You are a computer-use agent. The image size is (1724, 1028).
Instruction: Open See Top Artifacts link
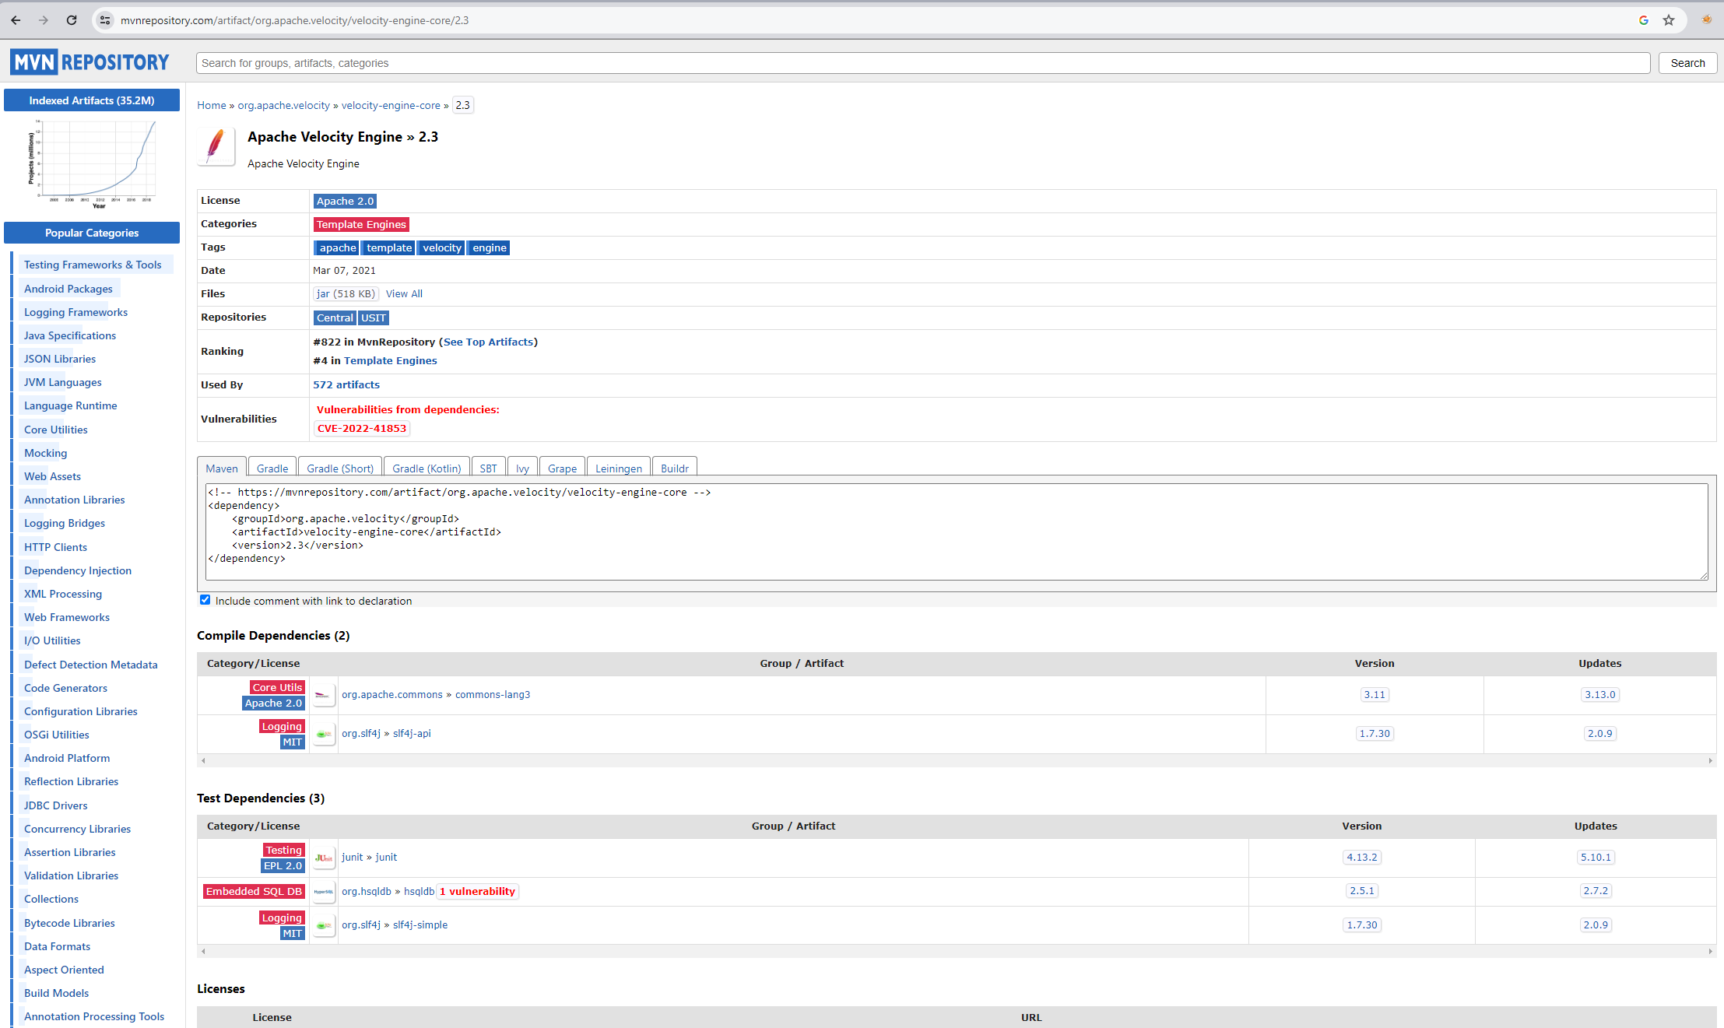[489, 342]
